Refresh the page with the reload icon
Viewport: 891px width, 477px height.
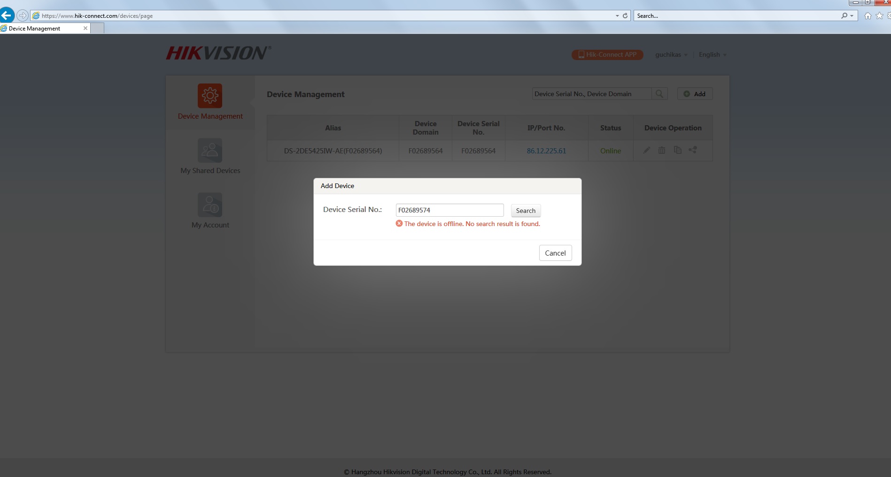pyautogui.click(x=625, y=16)
